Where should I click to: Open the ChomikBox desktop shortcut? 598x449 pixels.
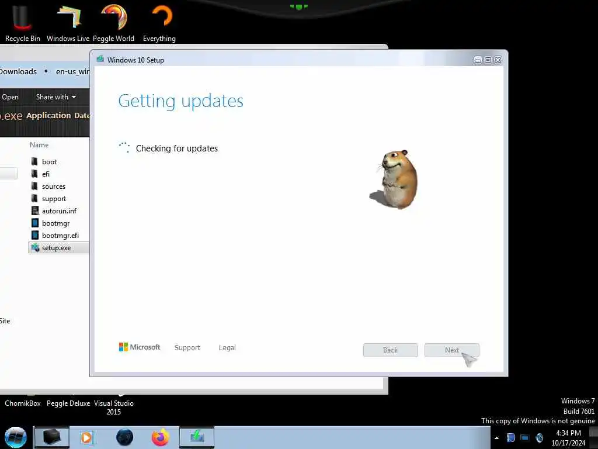coord(23,403)
